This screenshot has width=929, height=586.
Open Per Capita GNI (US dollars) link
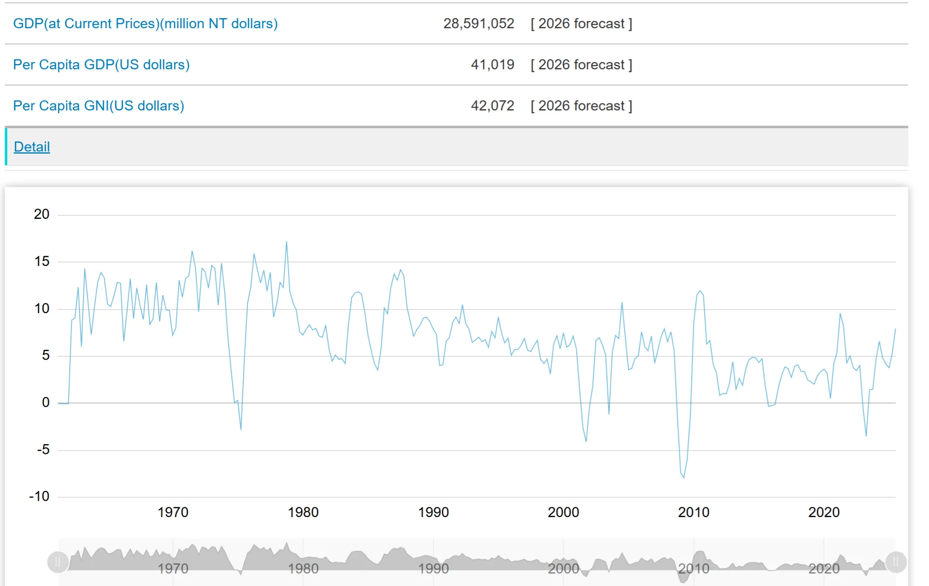click(x=98, y=106)
